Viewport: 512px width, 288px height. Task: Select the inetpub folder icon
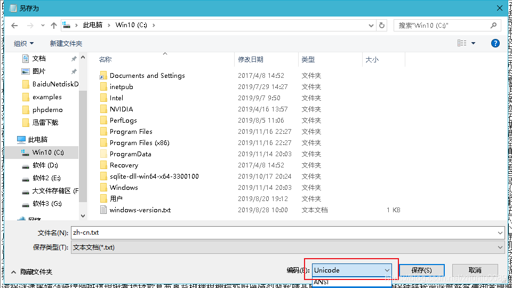point(103,86)
